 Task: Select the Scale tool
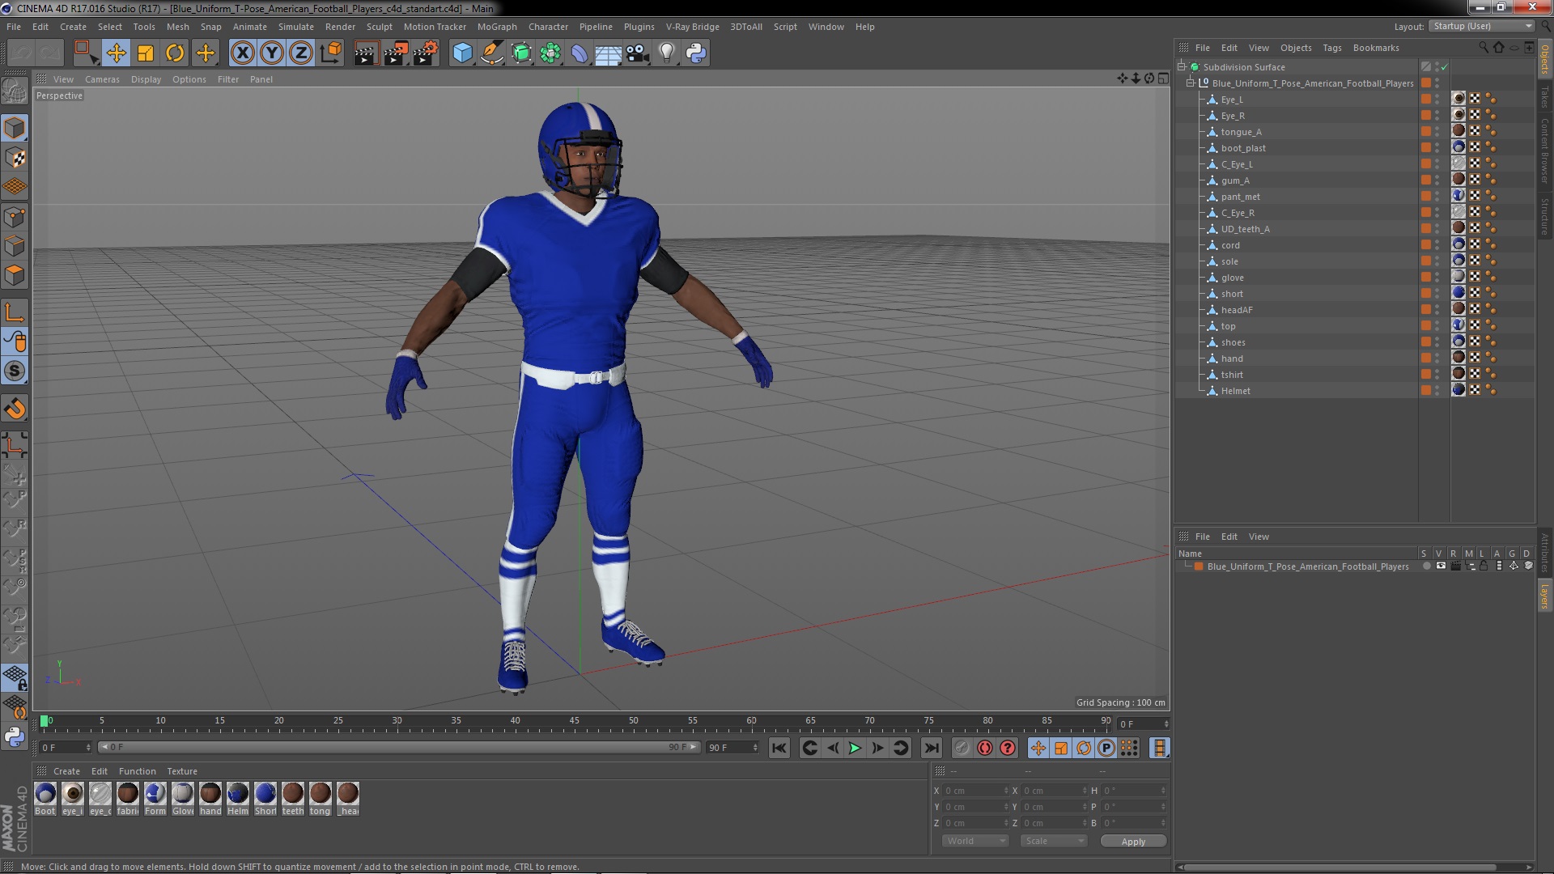point(146,53)
